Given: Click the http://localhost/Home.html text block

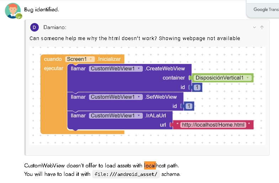Looking at the screenshot, I should pos(213,125).
